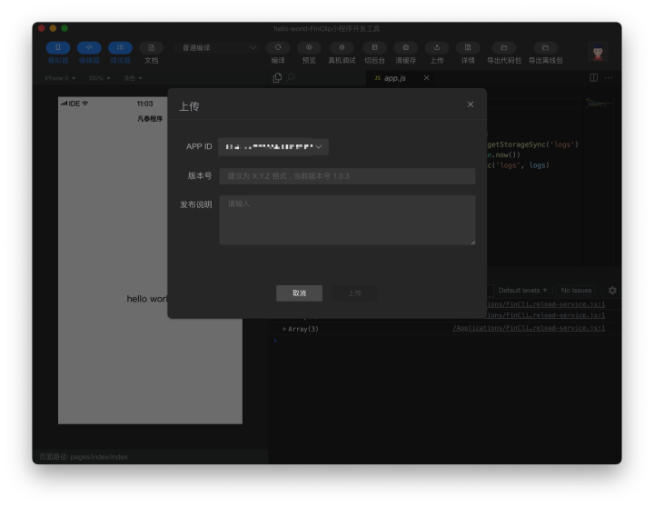The height and width of the screenshot is (507, 654).
Task: Click the 预览 preview icon
Action: pos(309,48)
